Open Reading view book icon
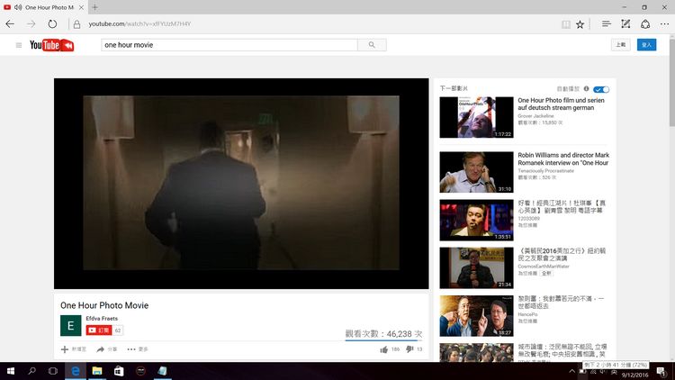 click(566, 24)
